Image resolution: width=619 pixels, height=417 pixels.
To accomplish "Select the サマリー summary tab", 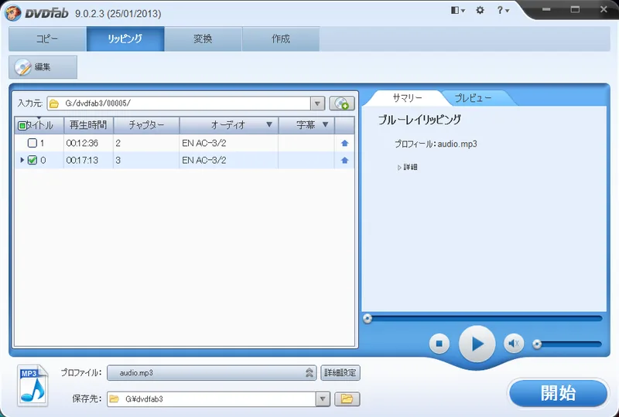I will tap(408, 98).
